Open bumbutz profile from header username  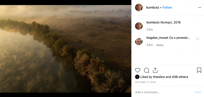click(152, 7)
